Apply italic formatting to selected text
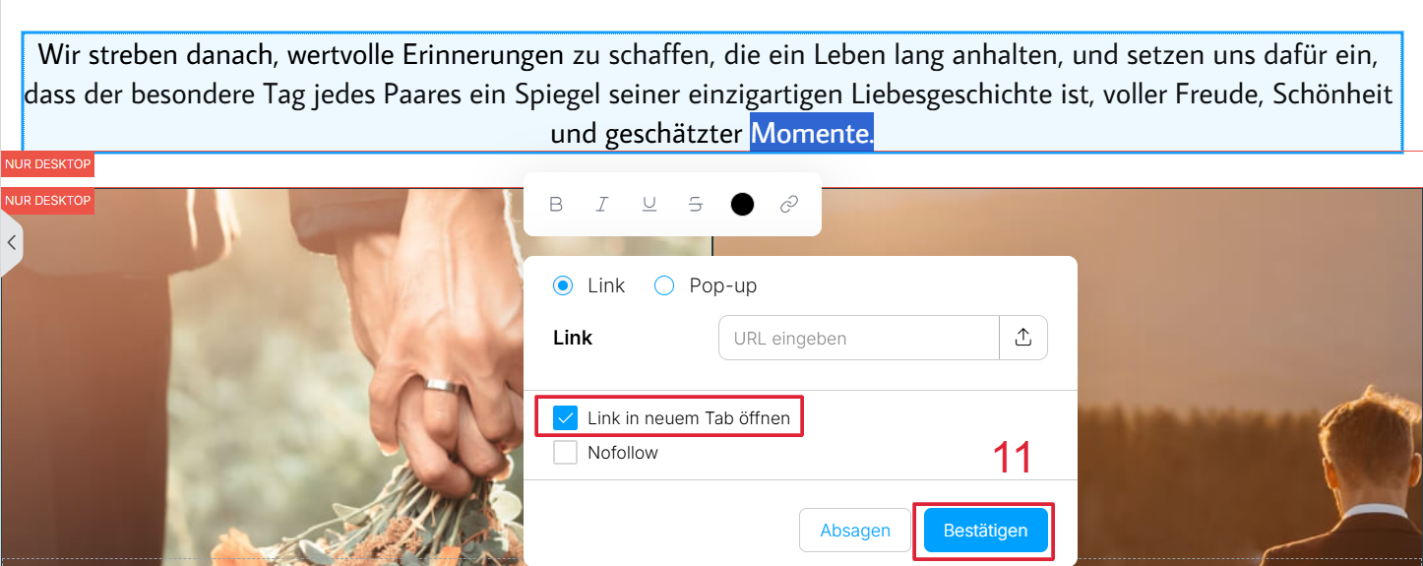1423x566 pixels. point(602,204)
